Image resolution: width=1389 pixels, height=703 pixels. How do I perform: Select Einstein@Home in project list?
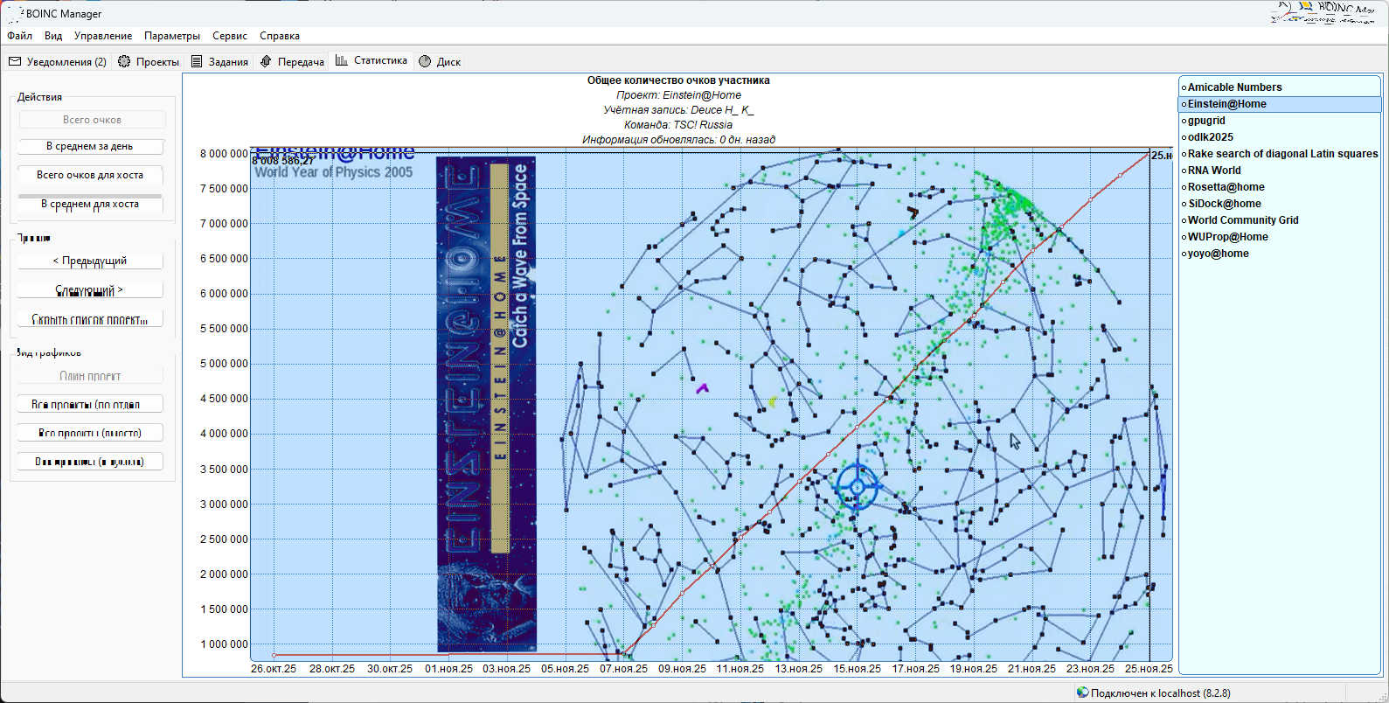1280,104
